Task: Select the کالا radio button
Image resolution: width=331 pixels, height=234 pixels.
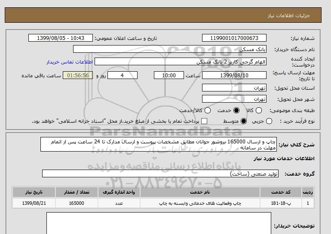Action: pyautogui.click(x=259, y=110)
